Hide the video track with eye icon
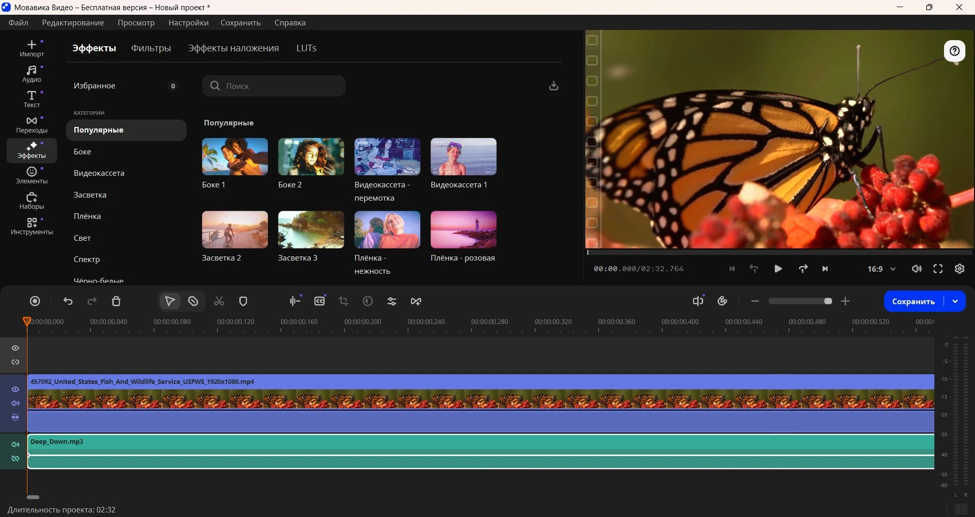 pos(15,390)
